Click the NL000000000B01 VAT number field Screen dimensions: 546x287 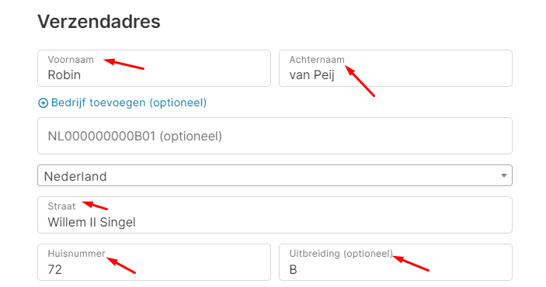[275, 136]
